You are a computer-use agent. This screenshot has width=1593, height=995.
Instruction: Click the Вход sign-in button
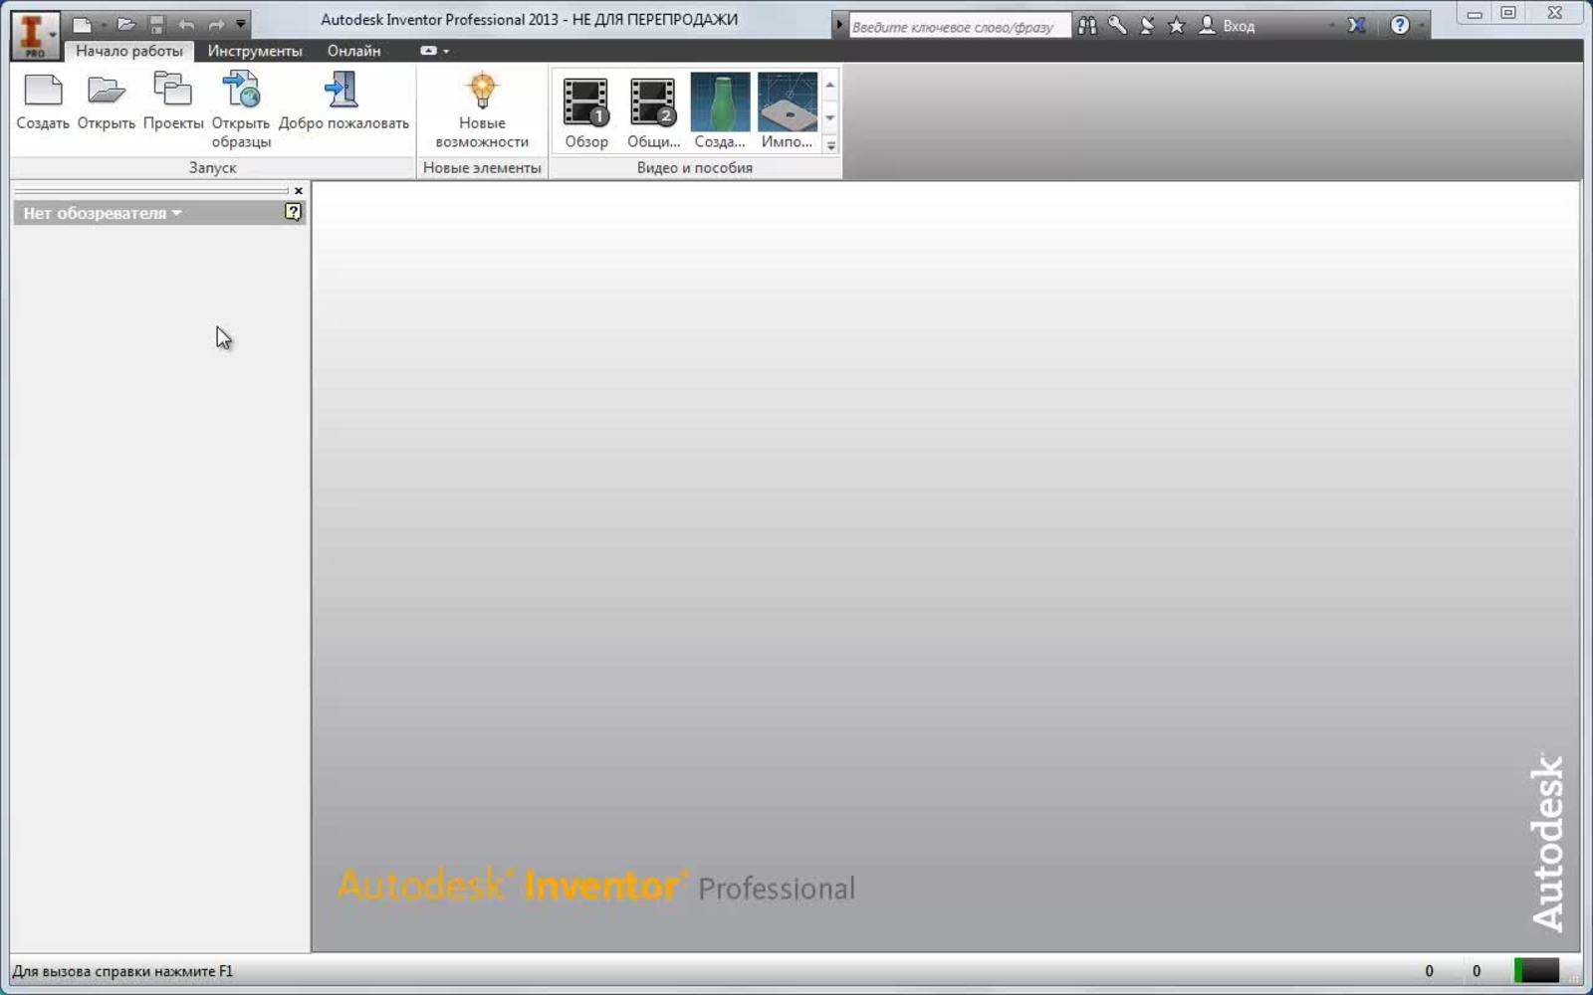click(x=1227, y=26)
